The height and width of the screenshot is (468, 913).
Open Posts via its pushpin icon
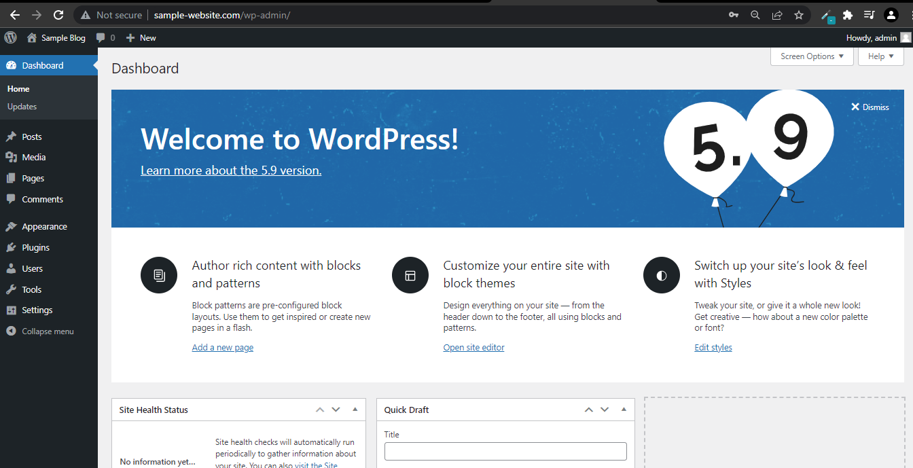pyautogui.click(x=11, y=137)
